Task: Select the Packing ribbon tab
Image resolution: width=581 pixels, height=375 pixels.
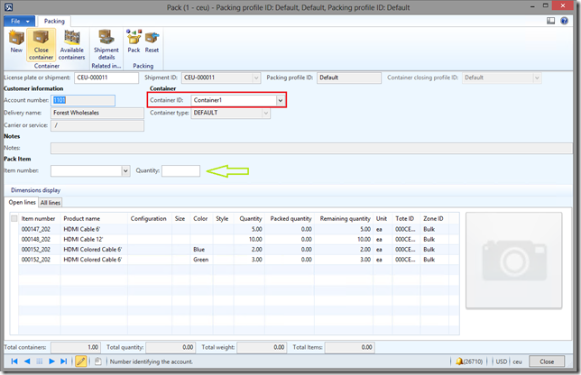Action: (54, 19)
